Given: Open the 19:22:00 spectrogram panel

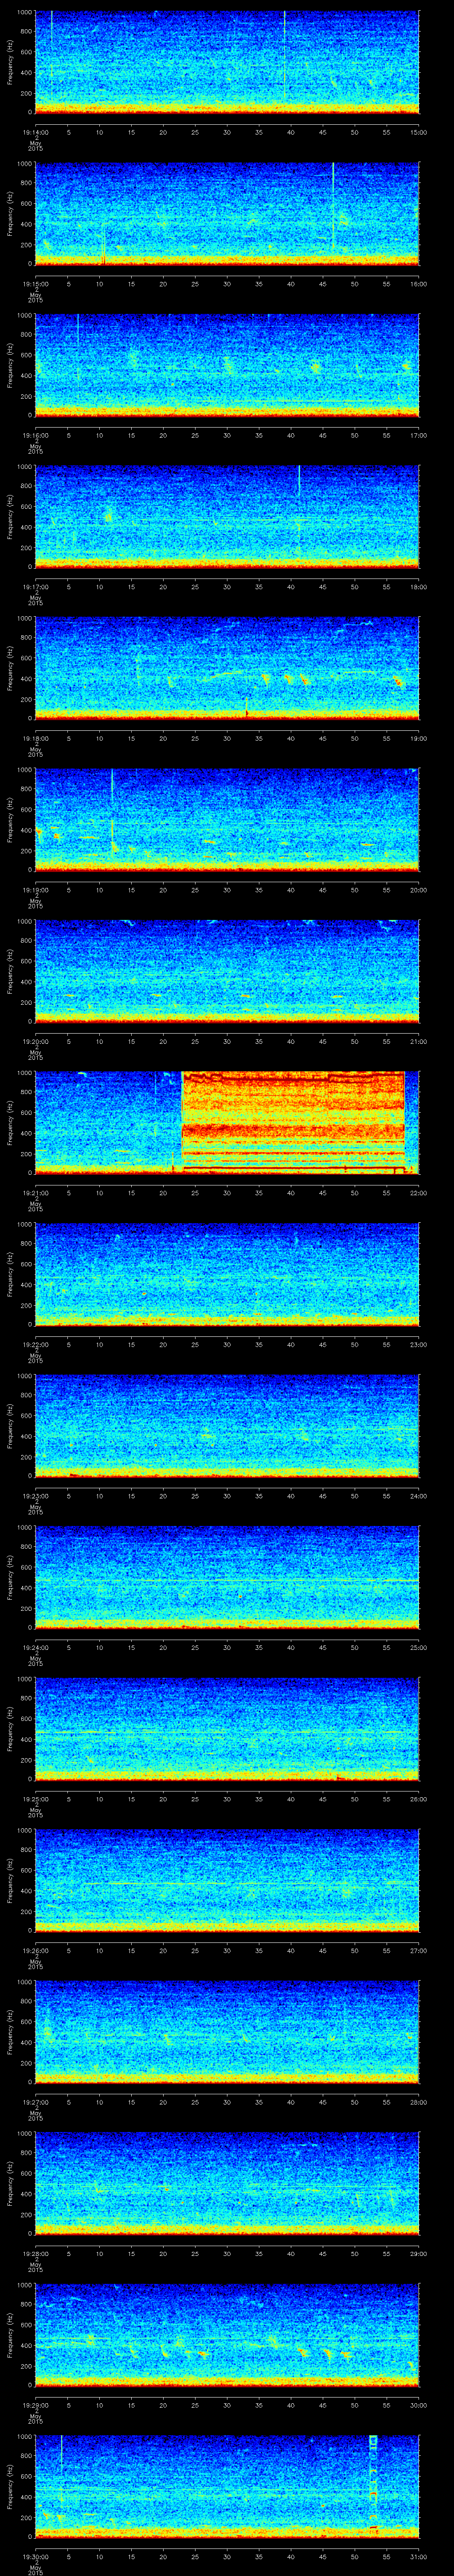Looking at the screenshot, I should 227,1273.
